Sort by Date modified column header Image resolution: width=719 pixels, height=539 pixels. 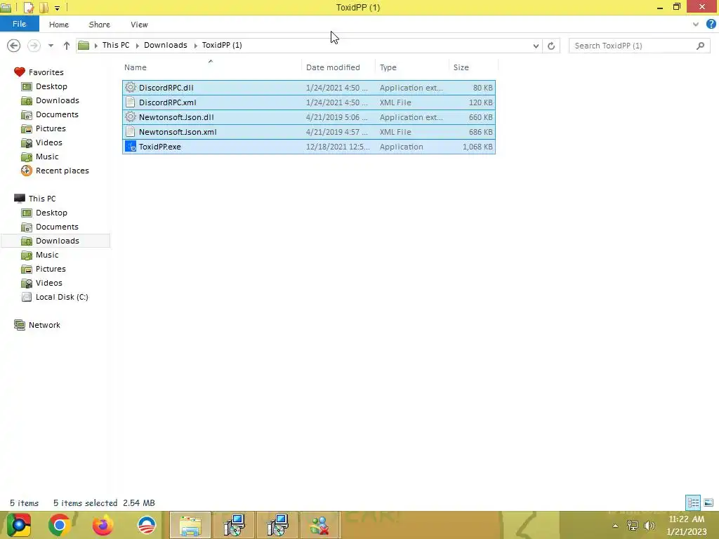pos(333,67)
